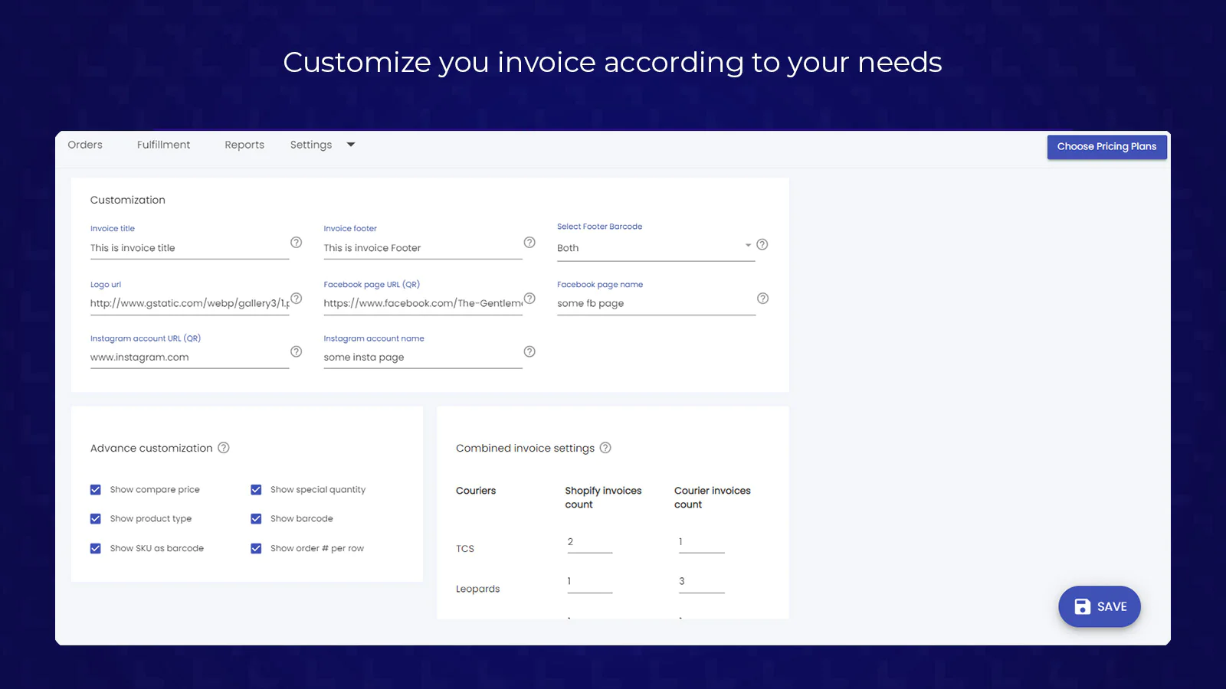1226x689 pixels.
Task: Click help icon beside Facebook page URL field
Action: tap(529, 299)
